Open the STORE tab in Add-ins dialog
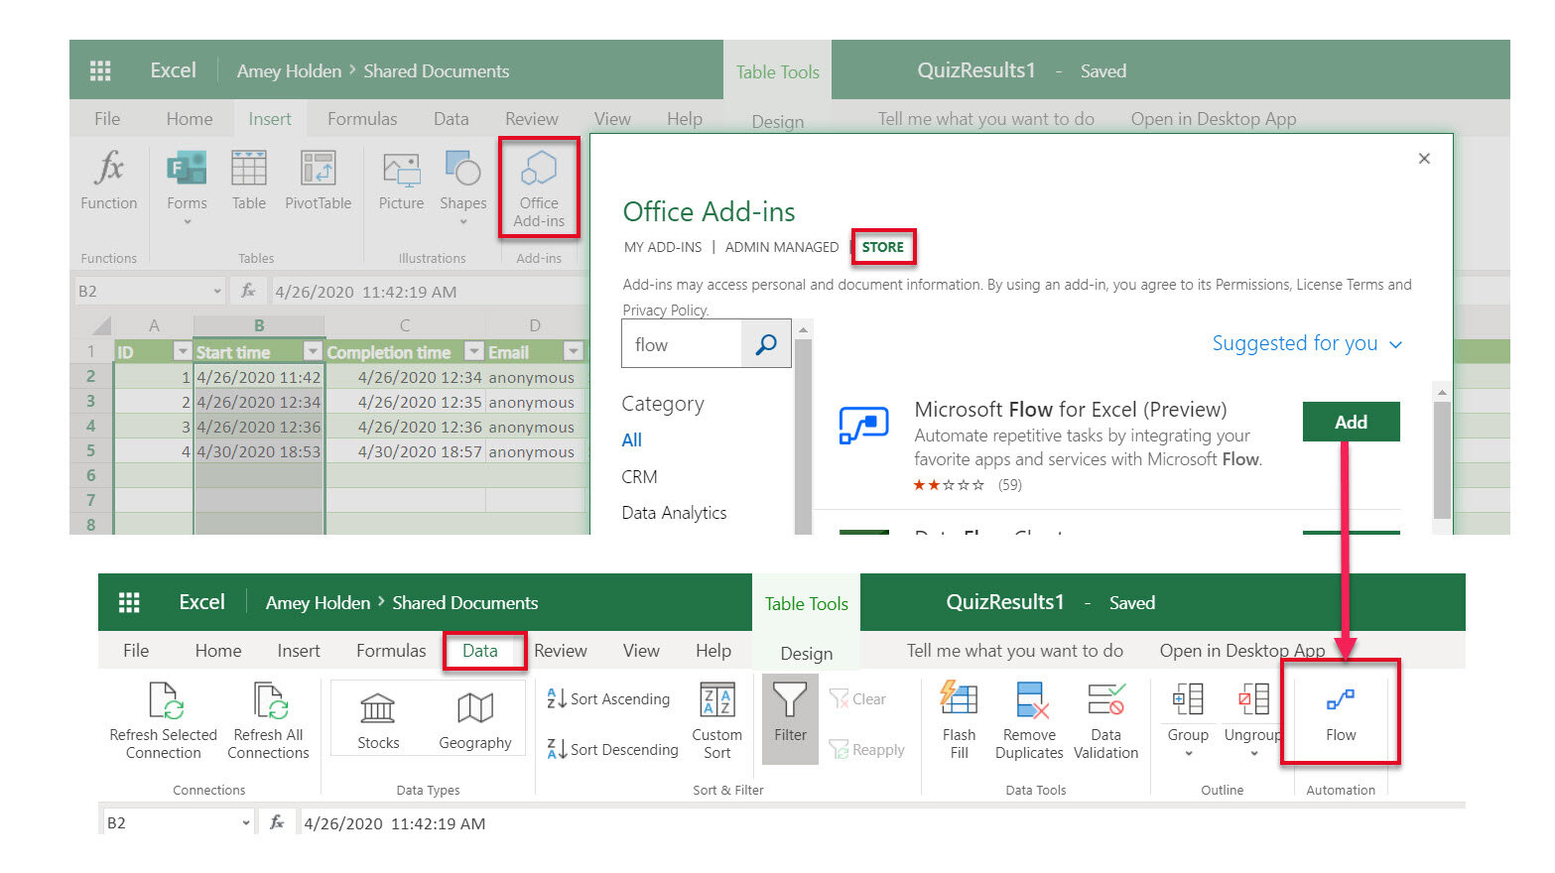 coord(882,247)
